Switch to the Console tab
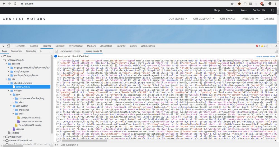The height and width of the screenshot is (147, 279). 34,46
